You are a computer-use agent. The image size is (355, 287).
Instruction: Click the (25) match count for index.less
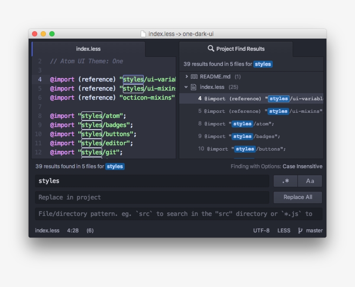point(233,87)
